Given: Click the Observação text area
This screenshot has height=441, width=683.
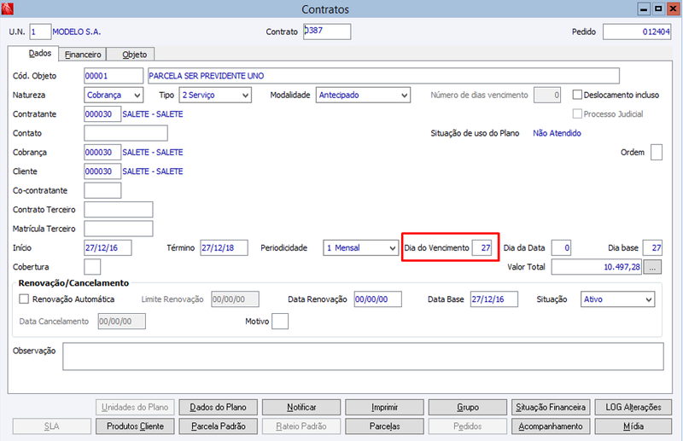Looking at the screenshot, I should (x=364, y=357).
